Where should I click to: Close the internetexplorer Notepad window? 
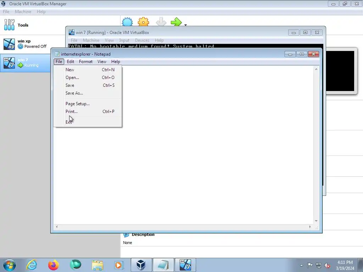[x=313, y=54]
